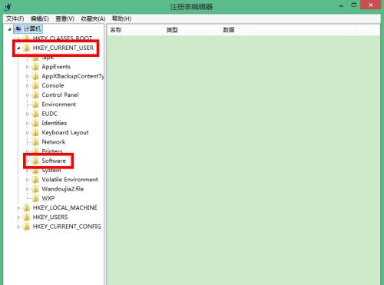Click the Keyboard Layout folder icon

(35, 133)
